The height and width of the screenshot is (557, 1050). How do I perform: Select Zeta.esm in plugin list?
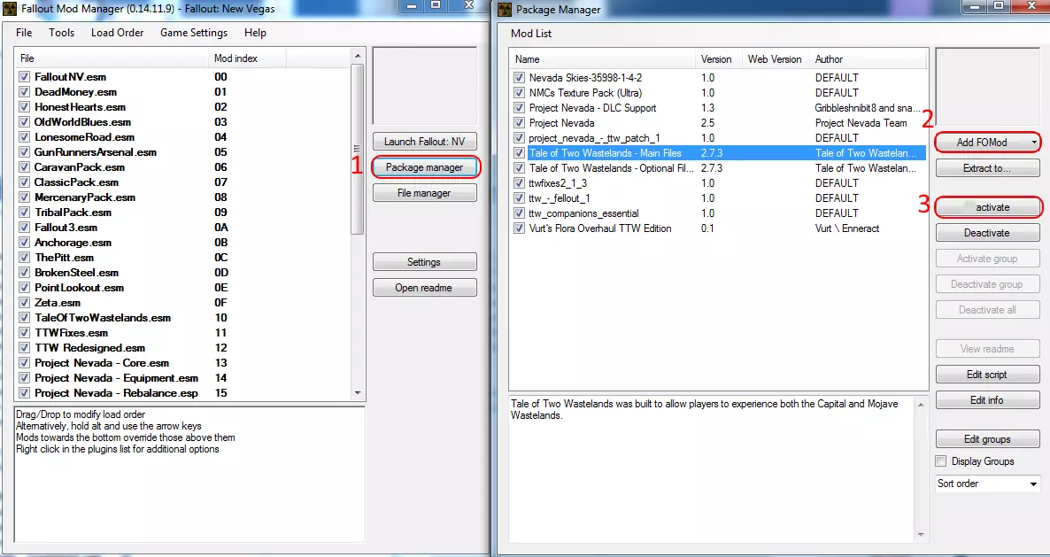point(58,303)
